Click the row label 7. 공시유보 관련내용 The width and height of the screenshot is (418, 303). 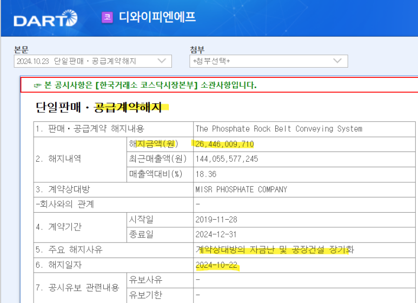click(x=77, y=287)
